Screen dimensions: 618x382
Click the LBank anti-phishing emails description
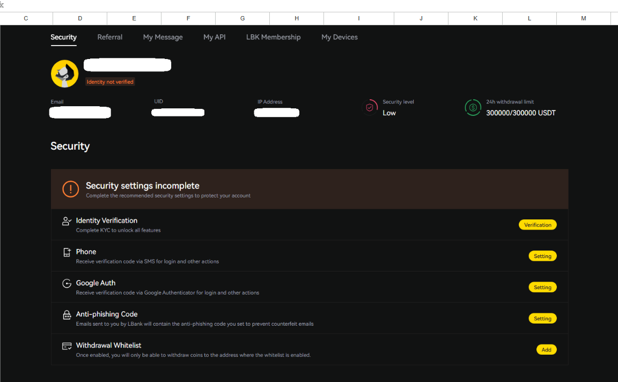(x=195, y=324)
